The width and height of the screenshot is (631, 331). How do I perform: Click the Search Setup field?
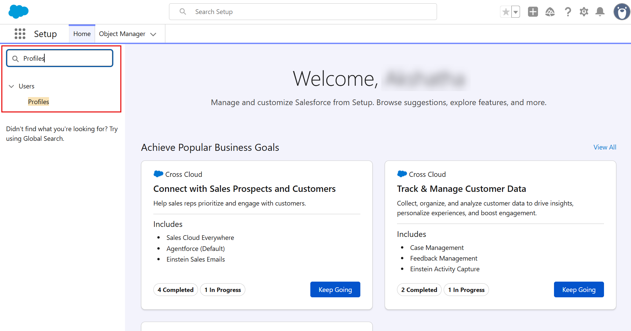tap(303, 12)
